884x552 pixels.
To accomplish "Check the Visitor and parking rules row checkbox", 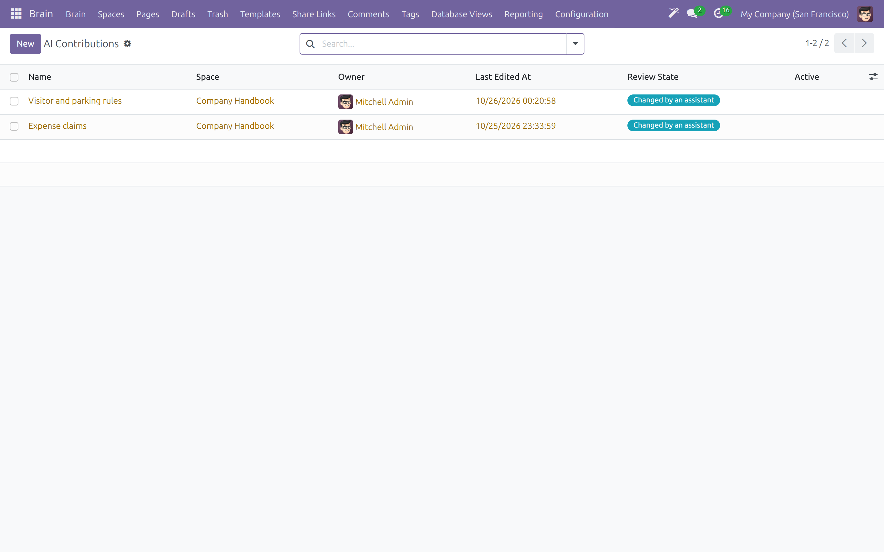I will [x=14, y=101].
